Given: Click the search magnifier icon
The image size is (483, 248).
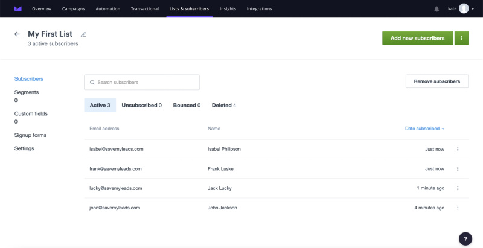Looking at the screenshot, I should click(92, 83).
